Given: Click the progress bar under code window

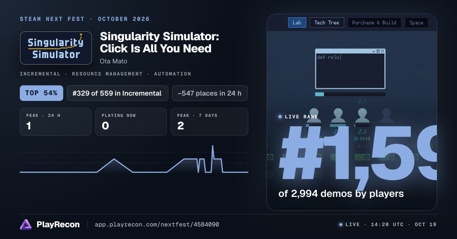Looking at the screenshot, I should [x=350, y=94].
